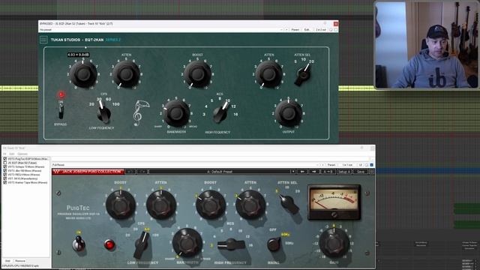
Task: Click the preset '+' button above PuigTec
Action: (322, 165)
